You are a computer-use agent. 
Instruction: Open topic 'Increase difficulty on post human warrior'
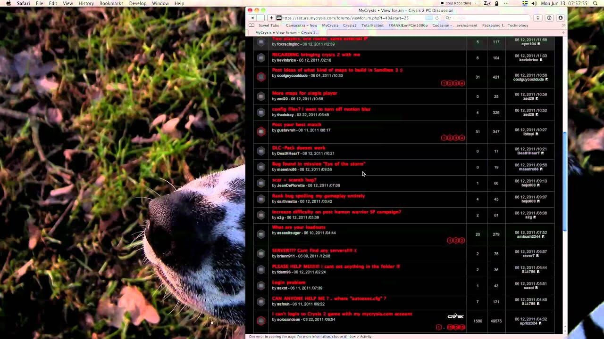pos(336,212)
